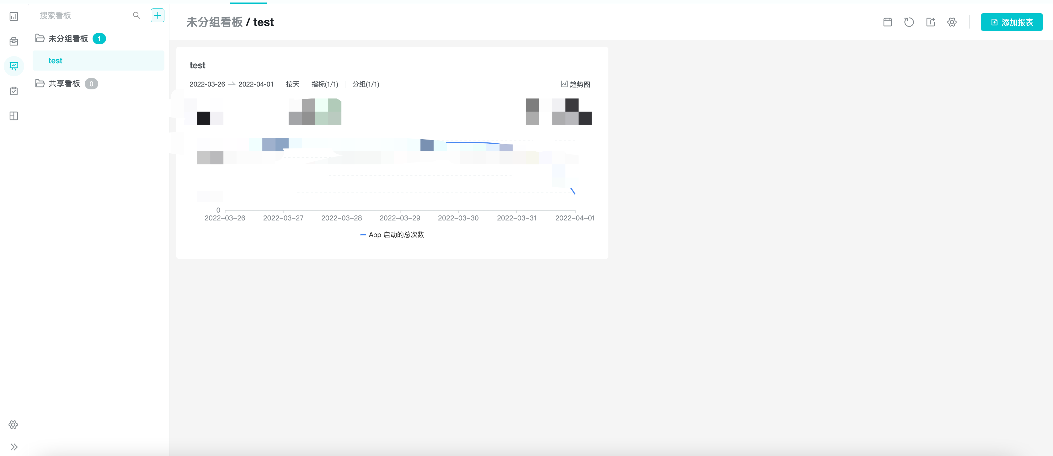Click the 添加报表 button
The width and height of the screenshot is (1053, 456).
pos(1011,22)
